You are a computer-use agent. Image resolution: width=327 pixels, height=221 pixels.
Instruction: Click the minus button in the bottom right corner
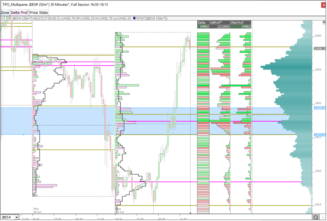click(324, 217)
